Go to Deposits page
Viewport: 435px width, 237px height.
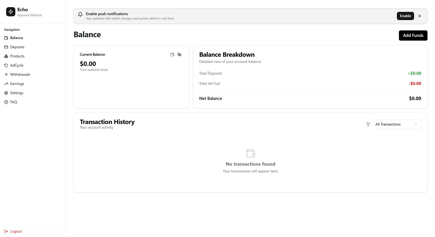pos(32,47)
